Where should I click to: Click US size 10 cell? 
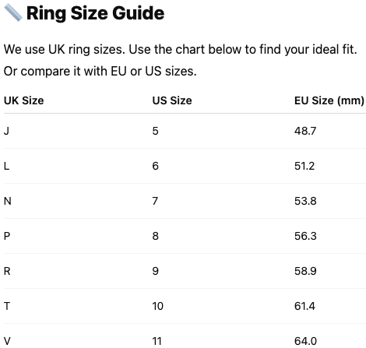[157, 306]
